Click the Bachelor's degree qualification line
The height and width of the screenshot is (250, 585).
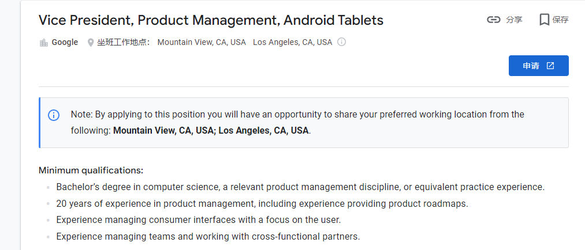(300, 187)
